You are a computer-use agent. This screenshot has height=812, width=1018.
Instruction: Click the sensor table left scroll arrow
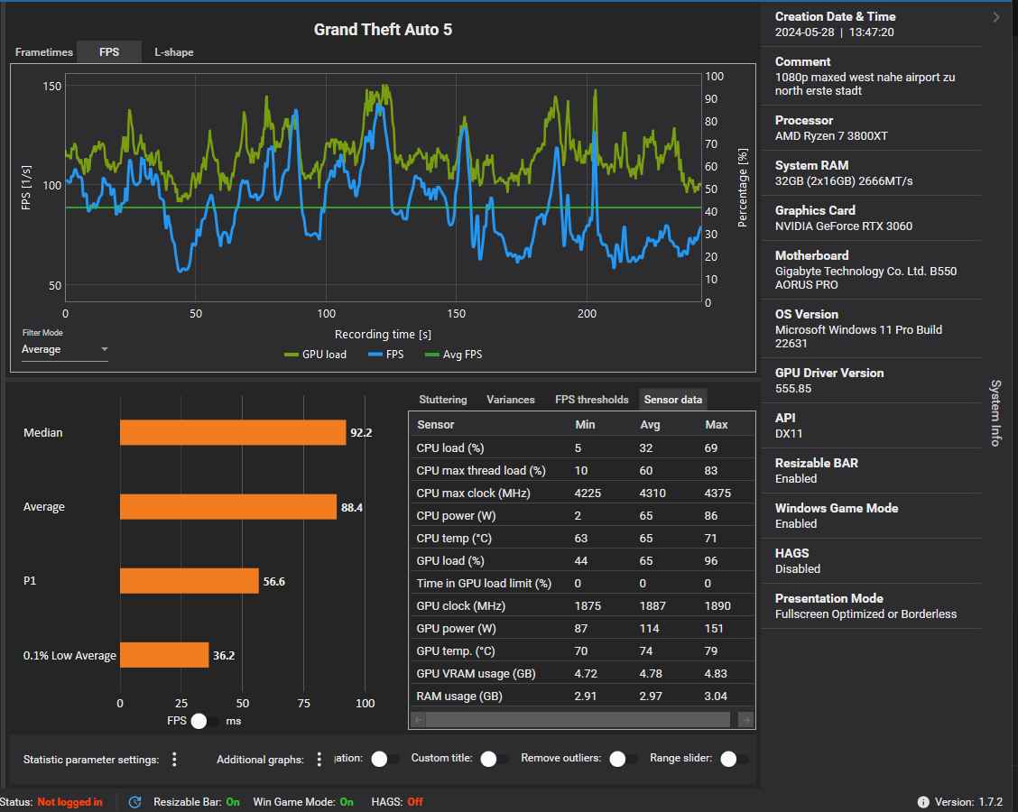click(x=419, y=719)
